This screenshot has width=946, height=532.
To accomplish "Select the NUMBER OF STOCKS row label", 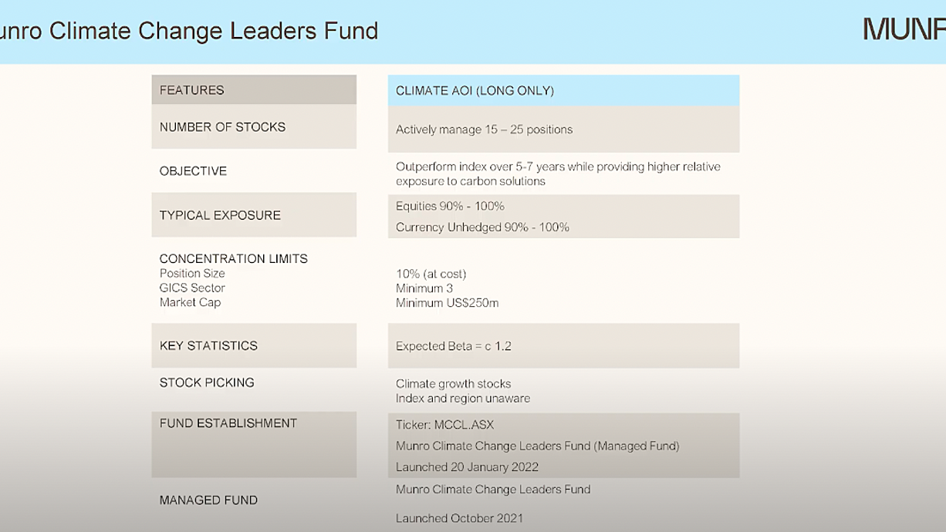I will pos(222,126).
